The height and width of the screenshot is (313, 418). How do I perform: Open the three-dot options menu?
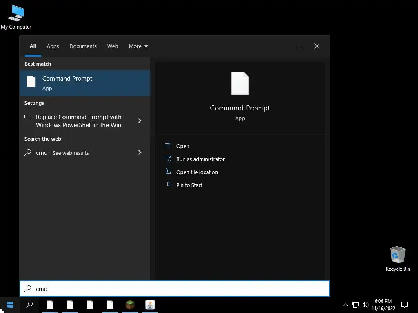(299, 46)
